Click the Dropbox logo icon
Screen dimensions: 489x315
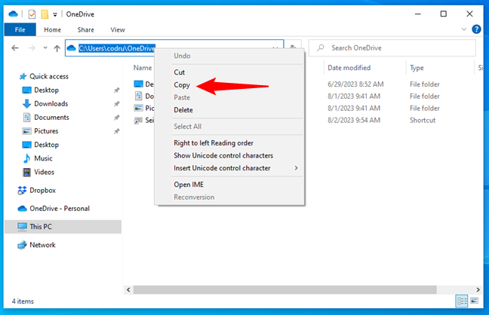click(x=22, y=191)
